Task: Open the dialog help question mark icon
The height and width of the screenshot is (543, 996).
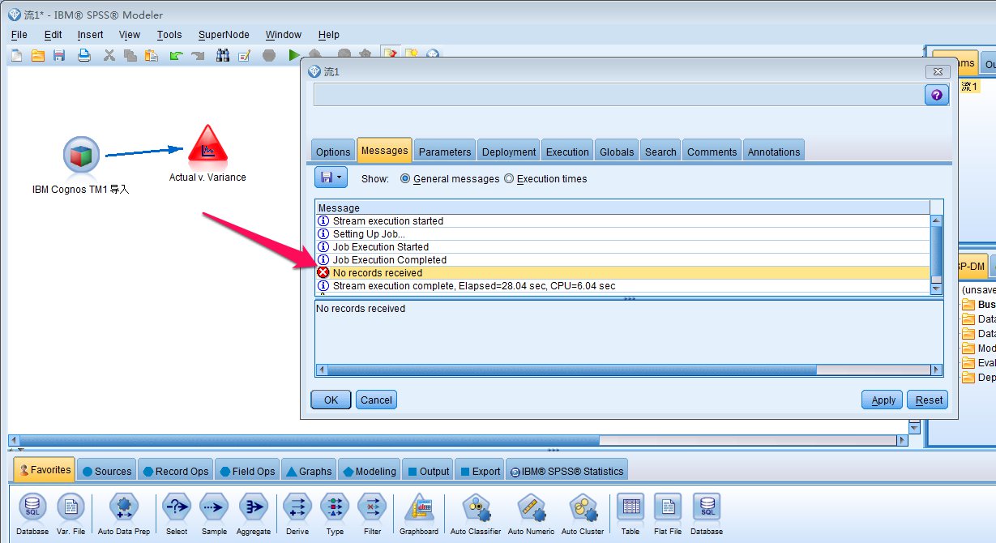Action: point(936,96)
